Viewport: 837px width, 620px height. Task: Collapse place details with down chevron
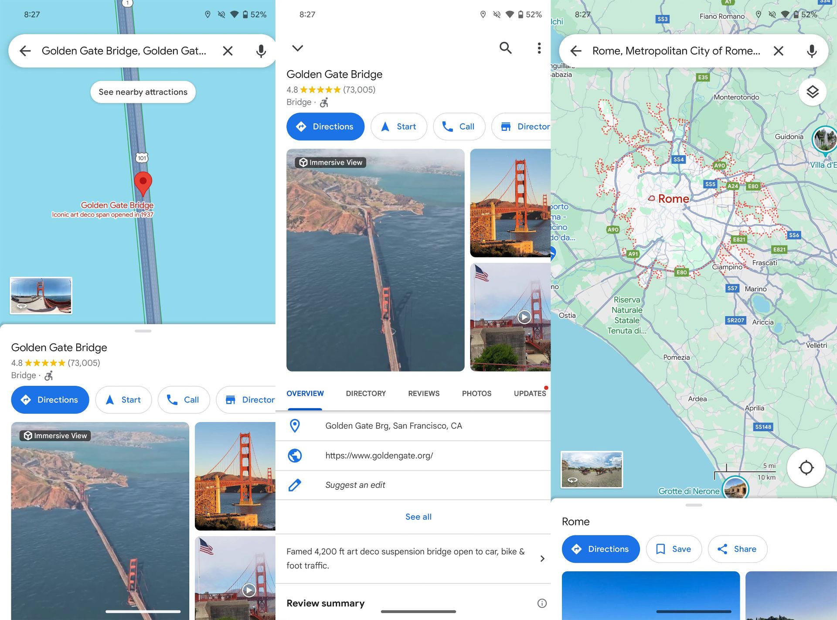coord(298,48)
